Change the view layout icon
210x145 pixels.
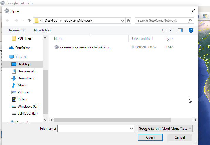coord(164,30)
